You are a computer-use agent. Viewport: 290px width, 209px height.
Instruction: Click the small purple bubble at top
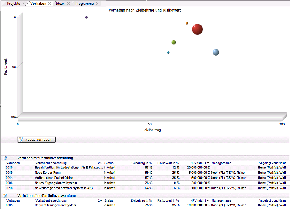(86, 17)
